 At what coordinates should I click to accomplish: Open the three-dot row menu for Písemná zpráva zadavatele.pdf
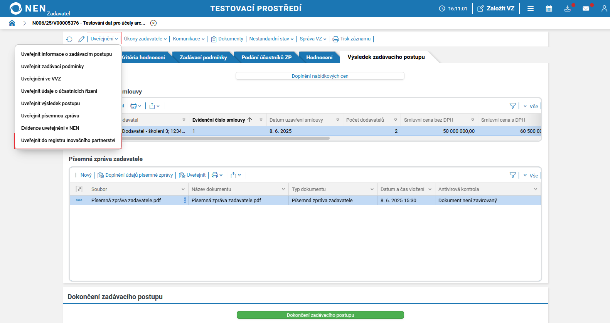pyautogui.click(x=79, y=200)
